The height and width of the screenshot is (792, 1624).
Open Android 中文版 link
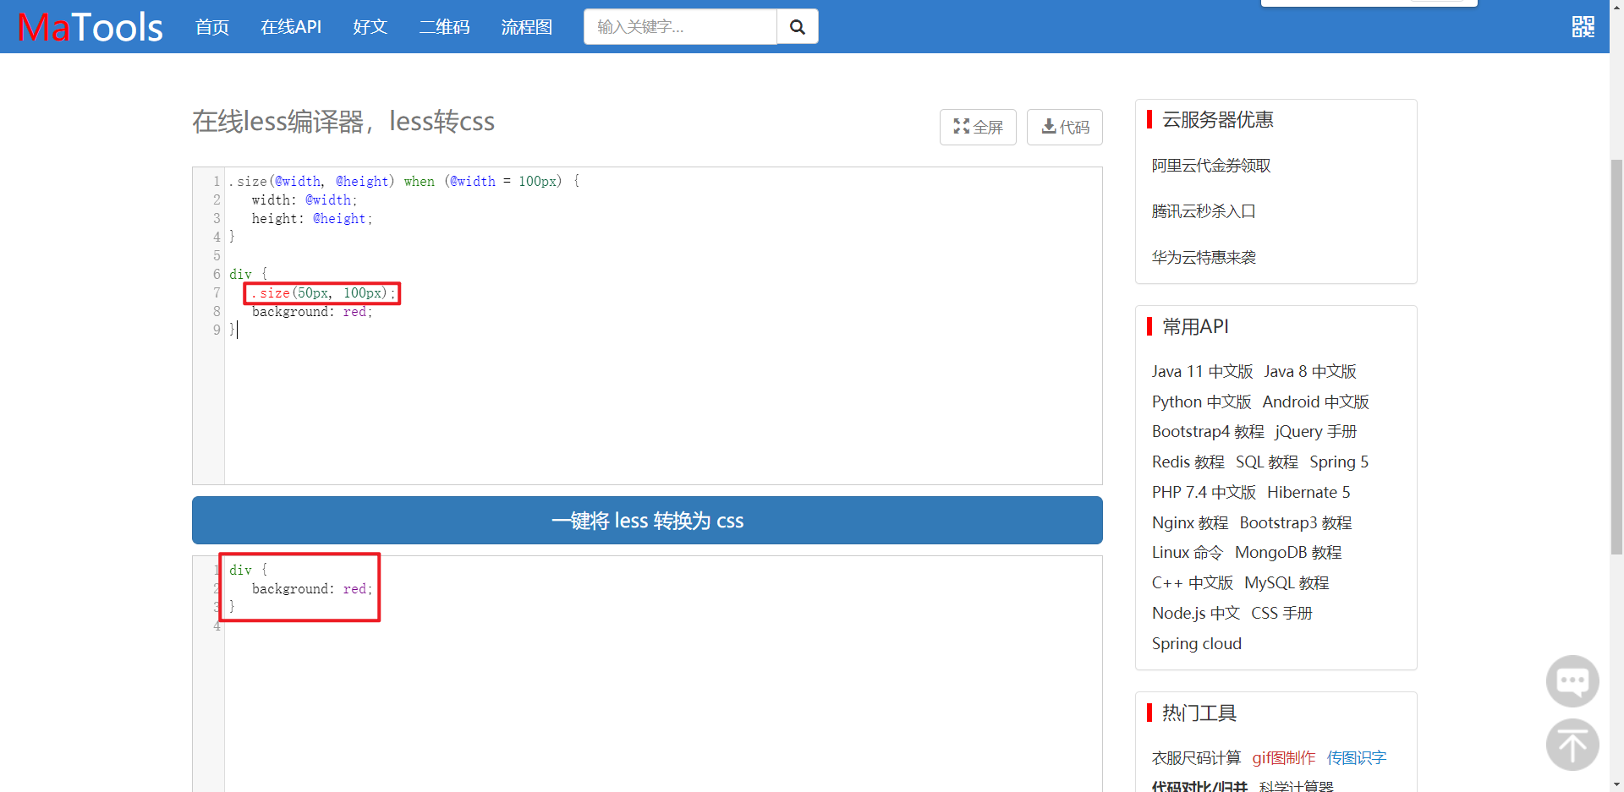click(x=1315, y=401)
